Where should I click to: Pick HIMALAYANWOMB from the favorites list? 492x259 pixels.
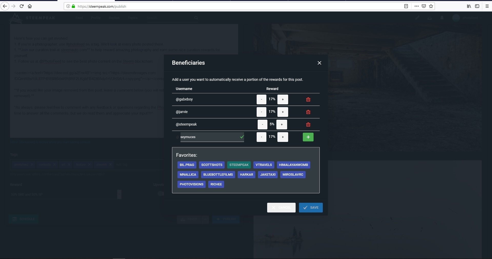[293, 165]
